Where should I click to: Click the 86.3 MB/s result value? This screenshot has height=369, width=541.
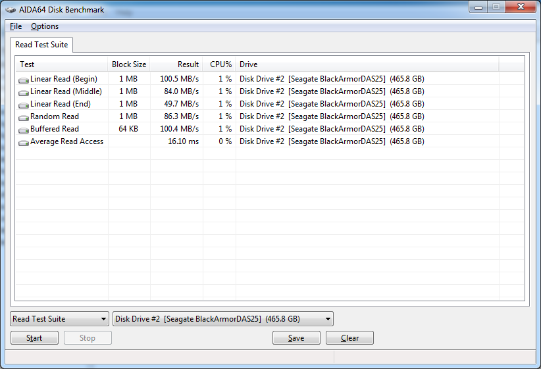[182, 116]
